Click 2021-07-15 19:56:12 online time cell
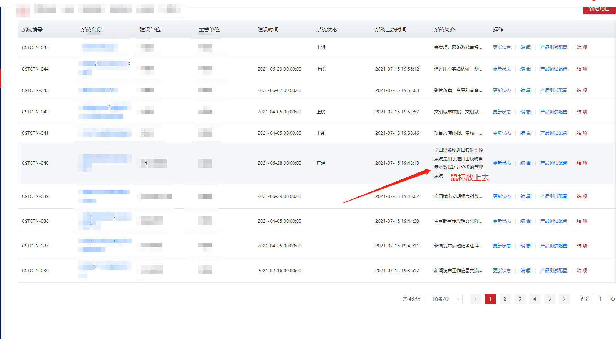The height and width of the screenshot is (339, 616). click(x=397, y=69)
